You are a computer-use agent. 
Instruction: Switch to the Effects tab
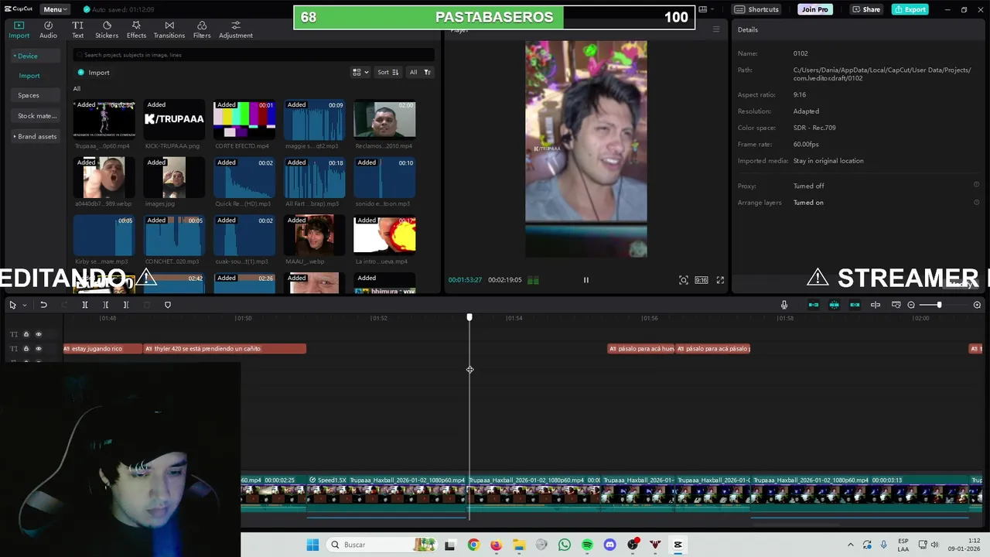pos(136,30)
